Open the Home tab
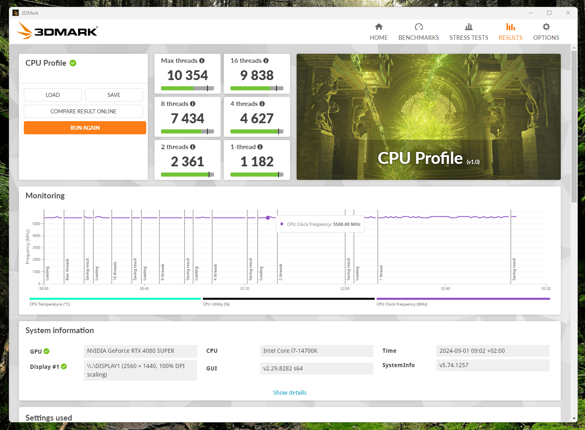The height and width of the screenshot is (430, 585). (378, 32)
